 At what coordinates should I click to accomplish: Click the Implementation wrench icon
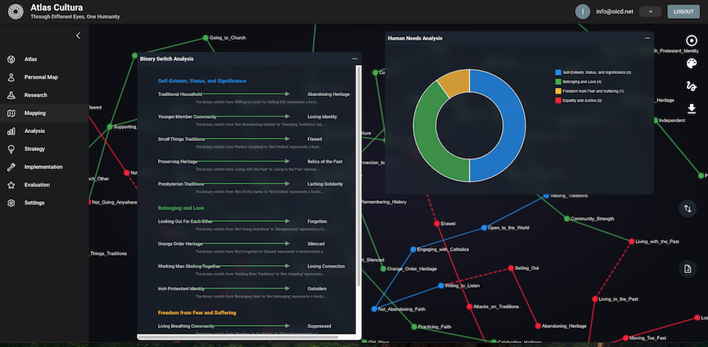tap(11, 167)
